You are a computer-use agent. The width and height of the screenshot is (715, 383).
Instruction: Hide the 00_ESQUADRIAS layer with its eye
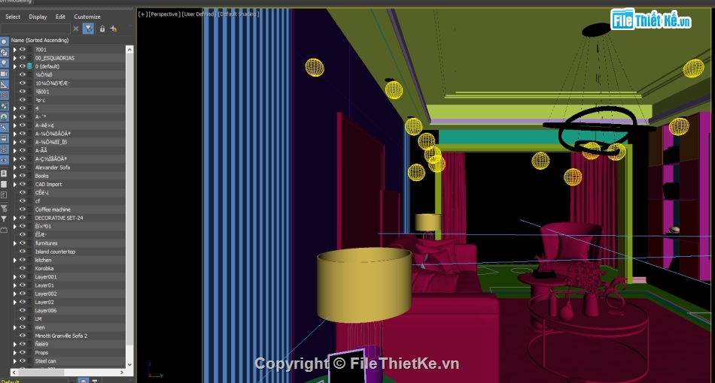(x=23, y=58)
